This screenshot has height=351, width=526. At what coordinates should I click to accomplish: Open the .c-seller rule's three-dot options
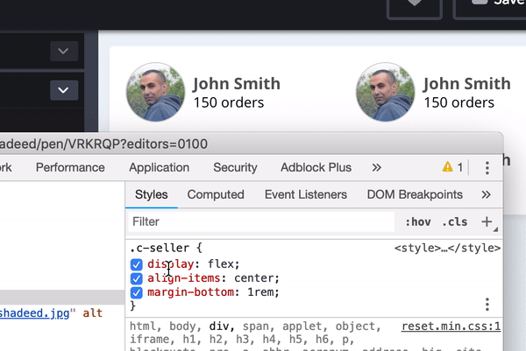tap(487, 304)
